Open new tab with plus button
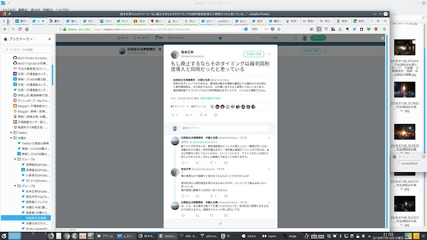The width and height of the screenshot is (427, 240). click(378, 21)
